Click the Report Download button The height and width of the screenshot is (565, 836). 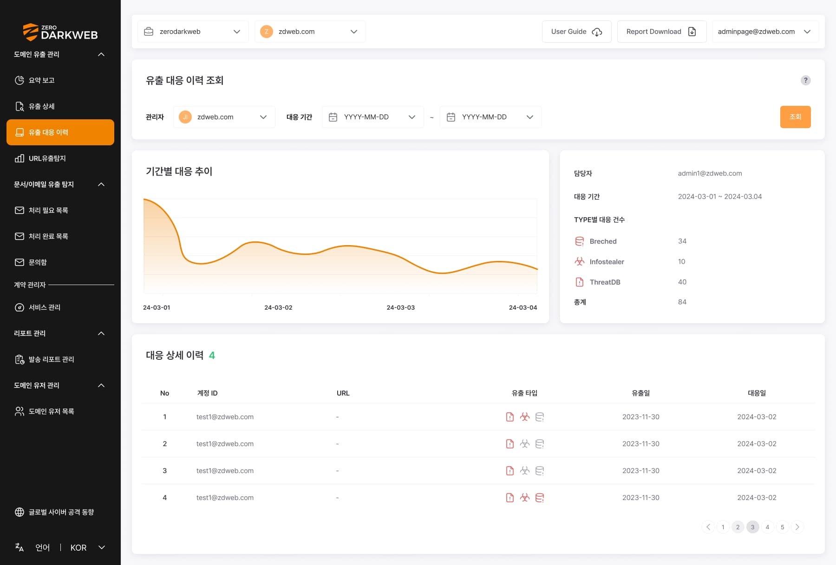pos(662,32)
